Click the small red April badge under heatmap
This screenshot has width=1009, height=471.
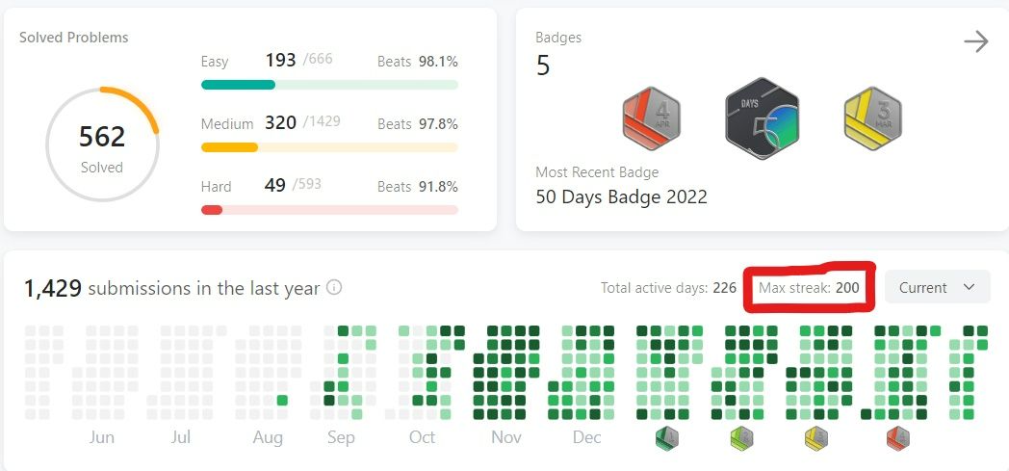click(897, 439)
